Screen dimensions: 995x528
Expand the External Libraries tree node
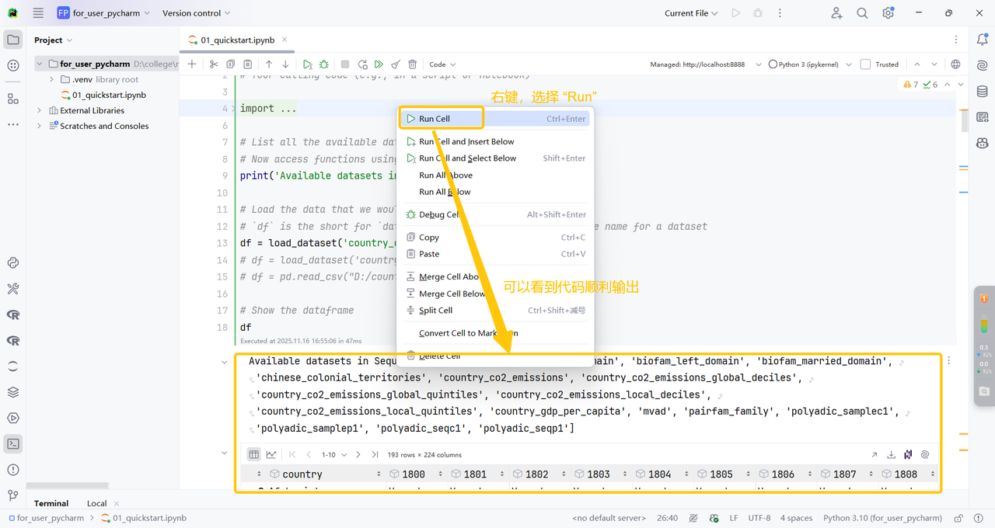coord(40,110)
